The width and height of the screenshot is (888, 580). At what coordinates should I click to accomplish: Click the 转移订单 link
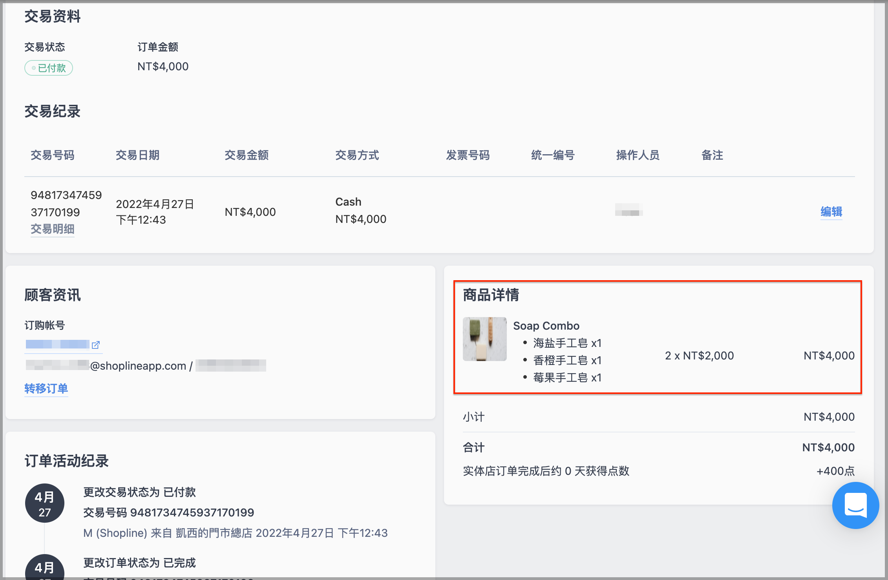tap(46, 388)
